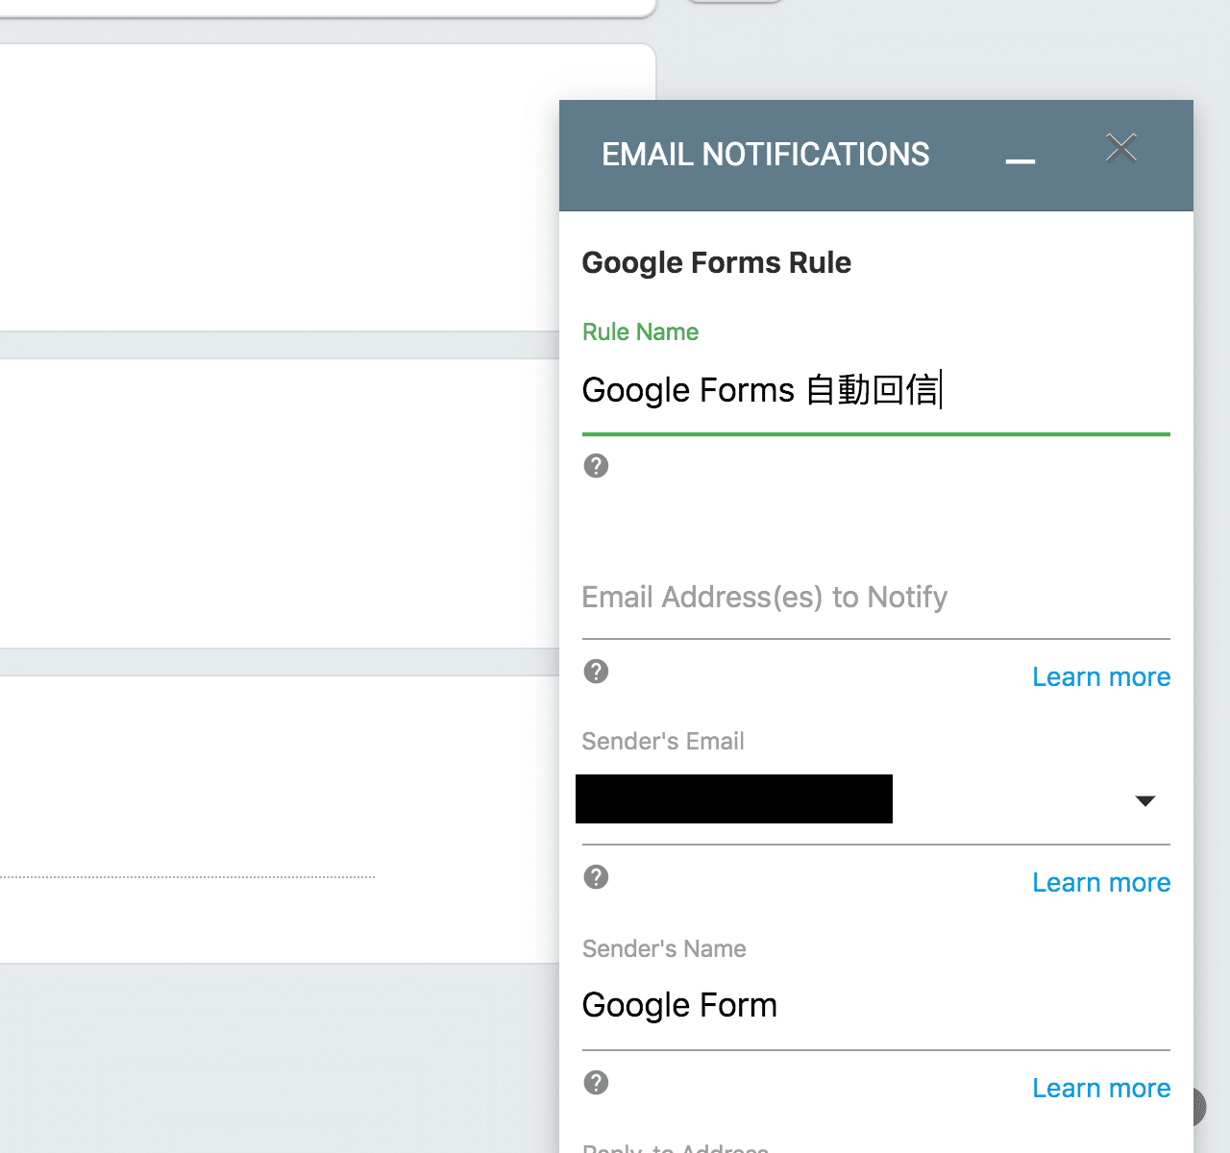The width and height of the screenshot is (1230, 1153).
Task: Open Learn more link under Sender's Email
Action: pyautogui.click(x=1101, y=883)
